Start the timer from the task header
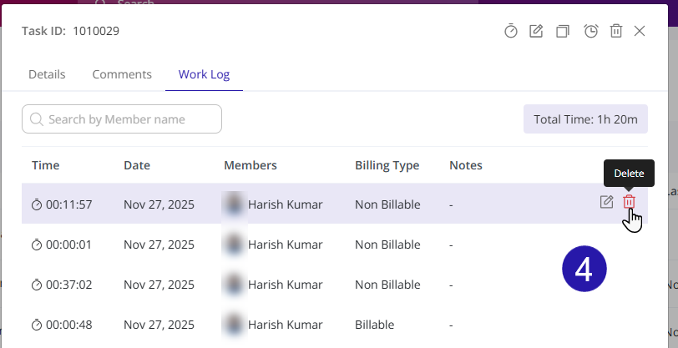This screenshot has height=348, width=678. (x=511, y=31)
